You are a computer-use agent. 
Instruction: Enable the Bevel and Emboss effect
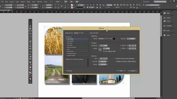pos(66,47)
